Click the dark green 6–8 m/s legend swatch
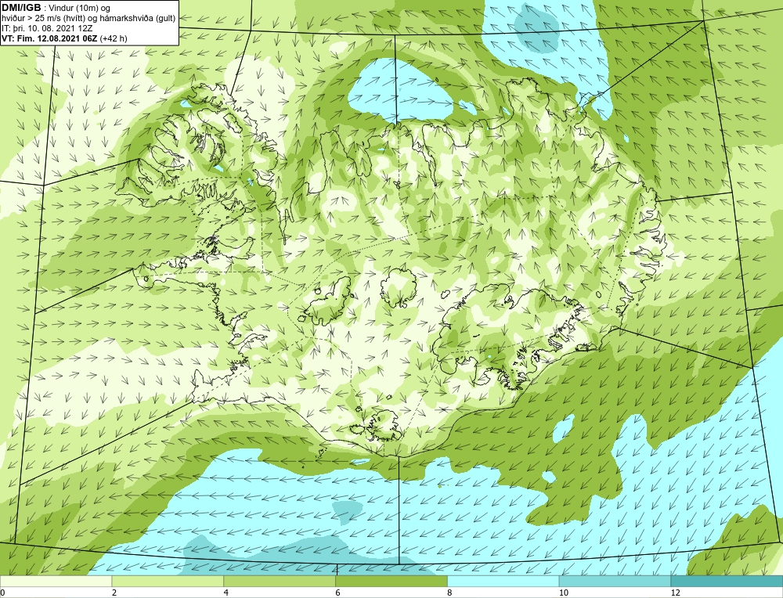783x598 pixels. [x=391, y=581]
